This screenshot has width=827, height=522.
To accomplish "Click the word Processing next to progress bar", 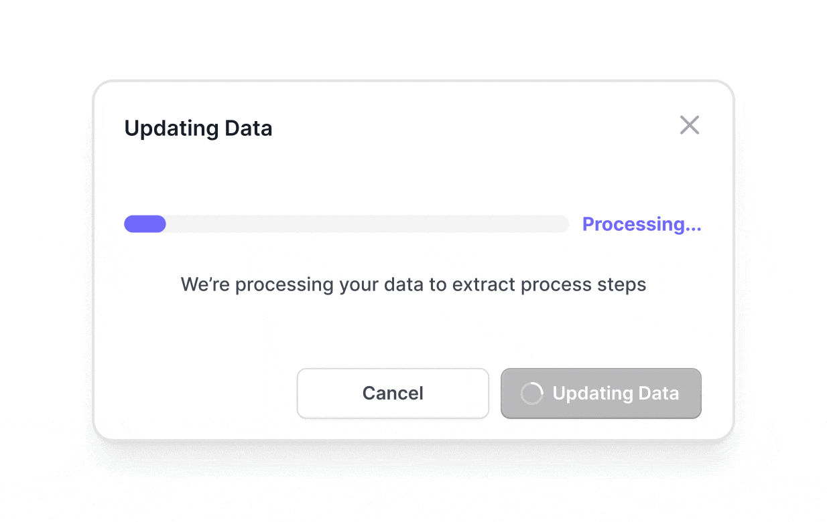I will click(x=633, y=224).
